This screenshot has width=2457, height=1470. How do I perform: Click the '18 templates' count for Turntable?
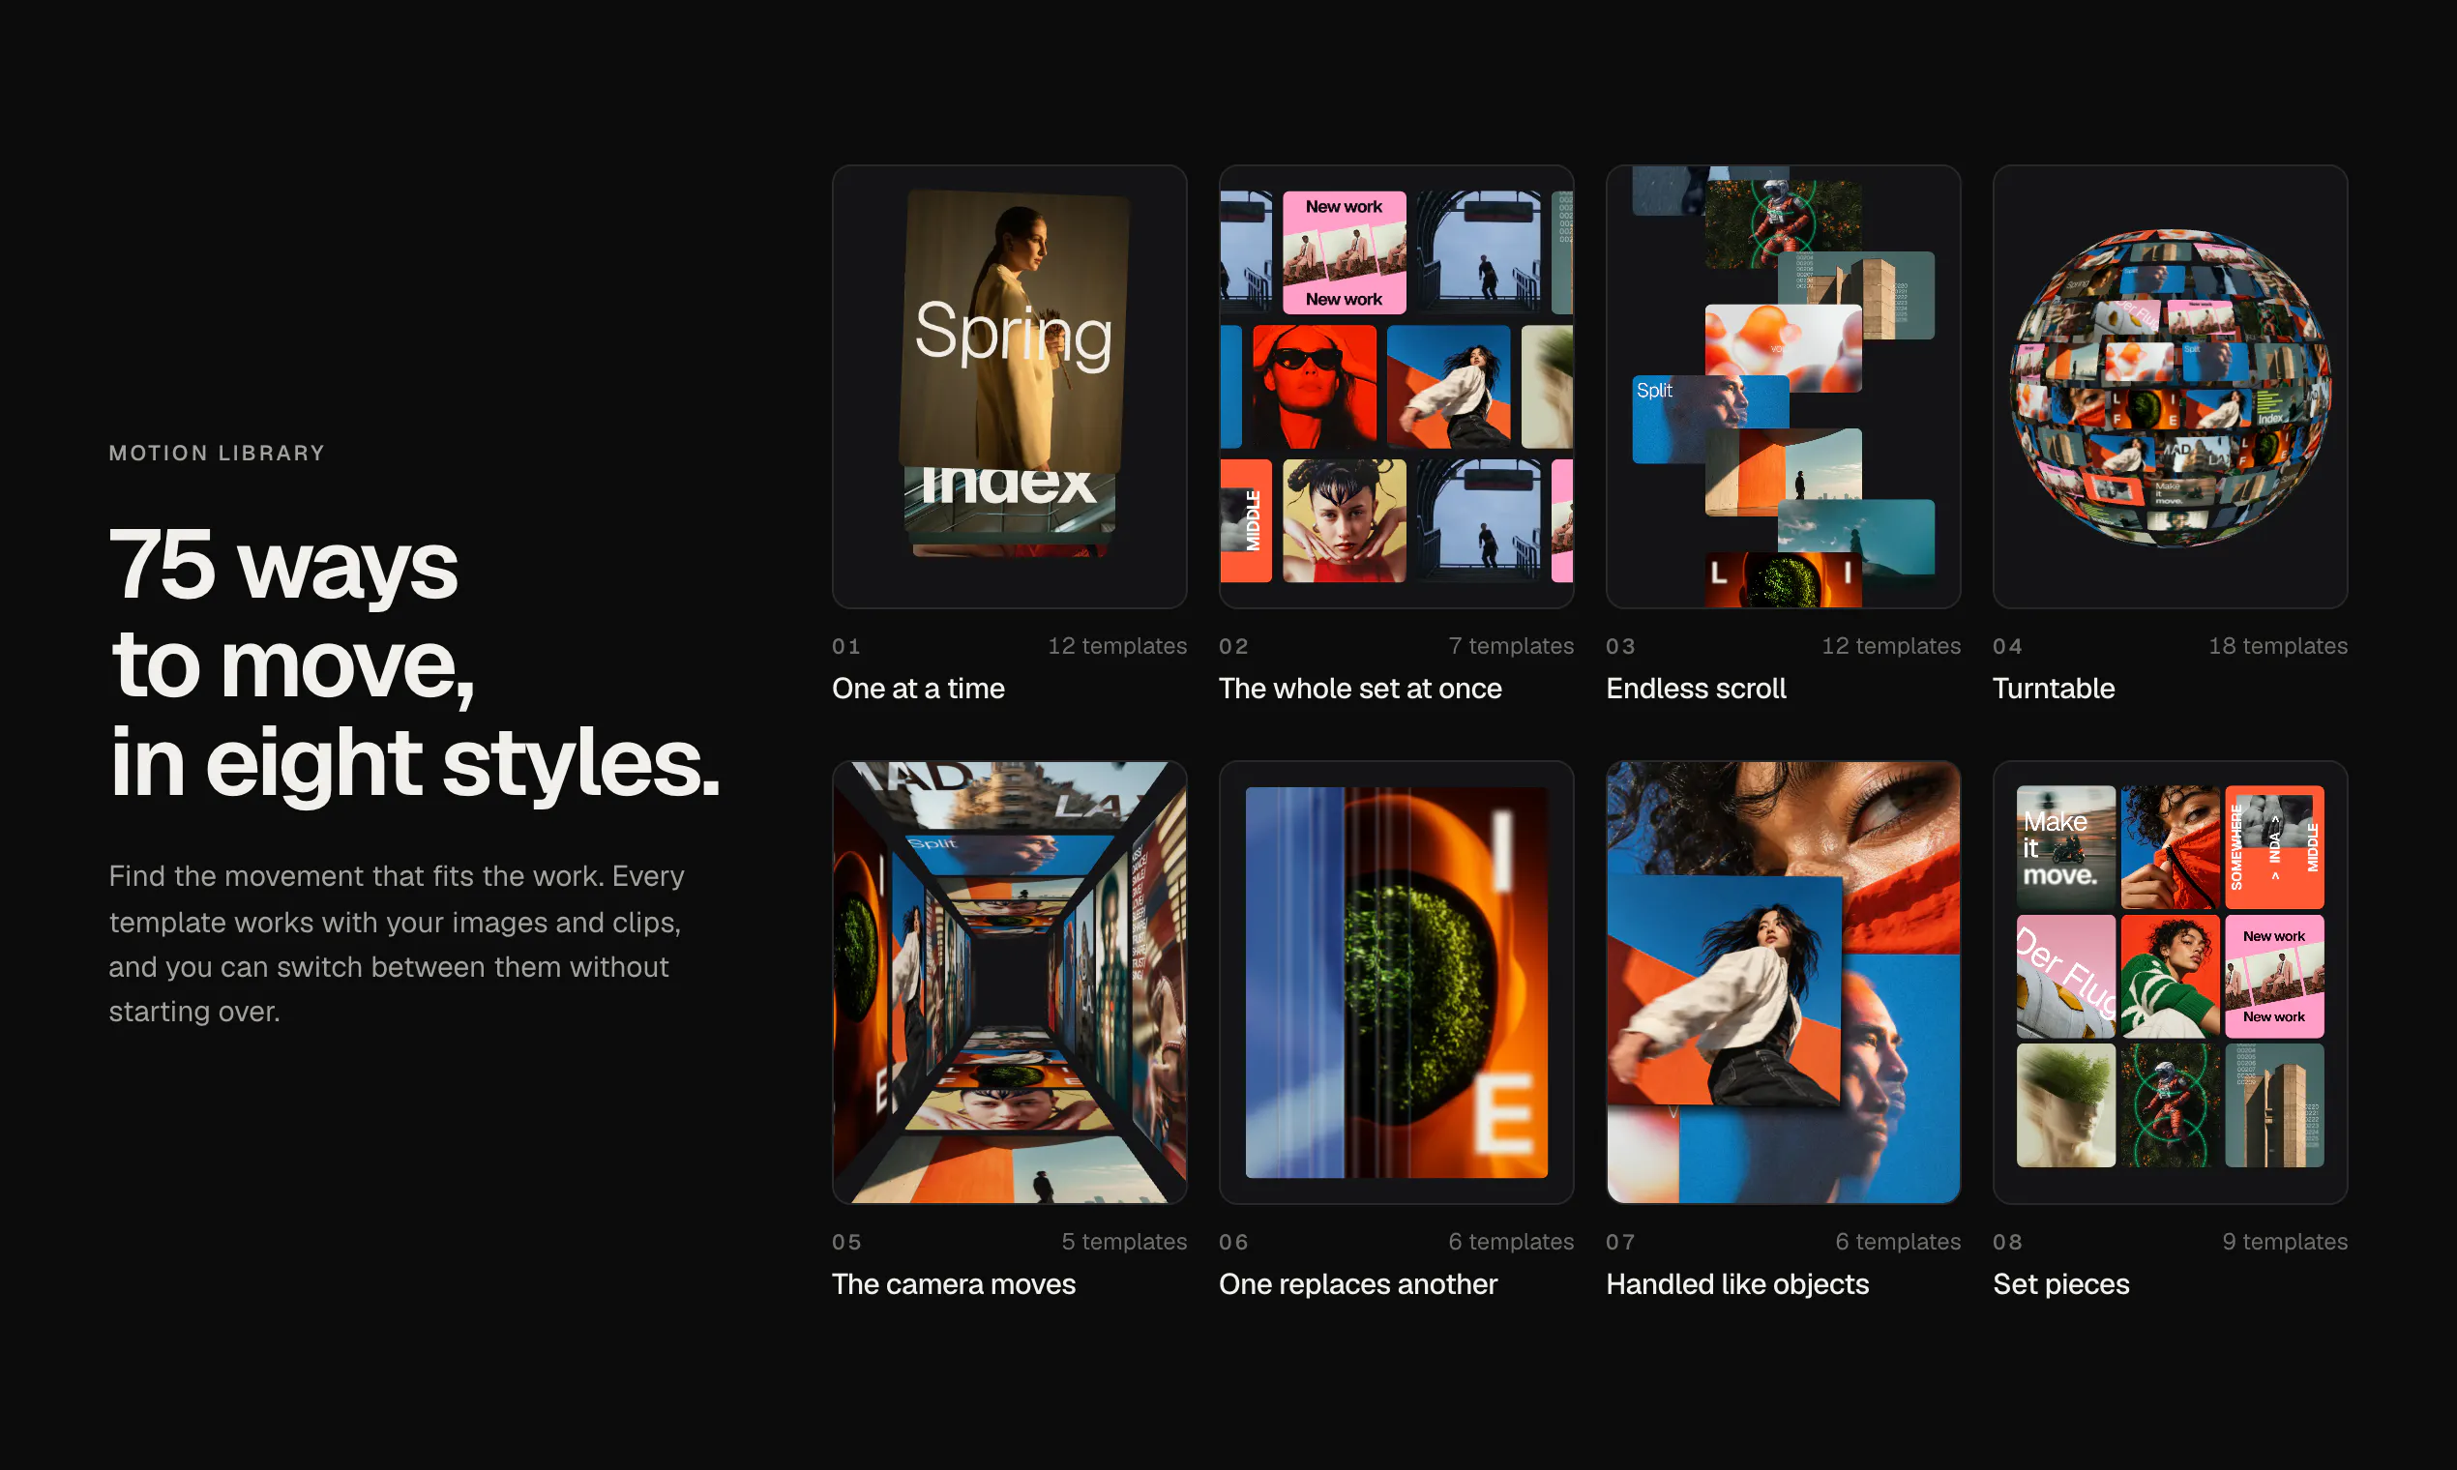pyautogui.click(x=2278, y=646)
